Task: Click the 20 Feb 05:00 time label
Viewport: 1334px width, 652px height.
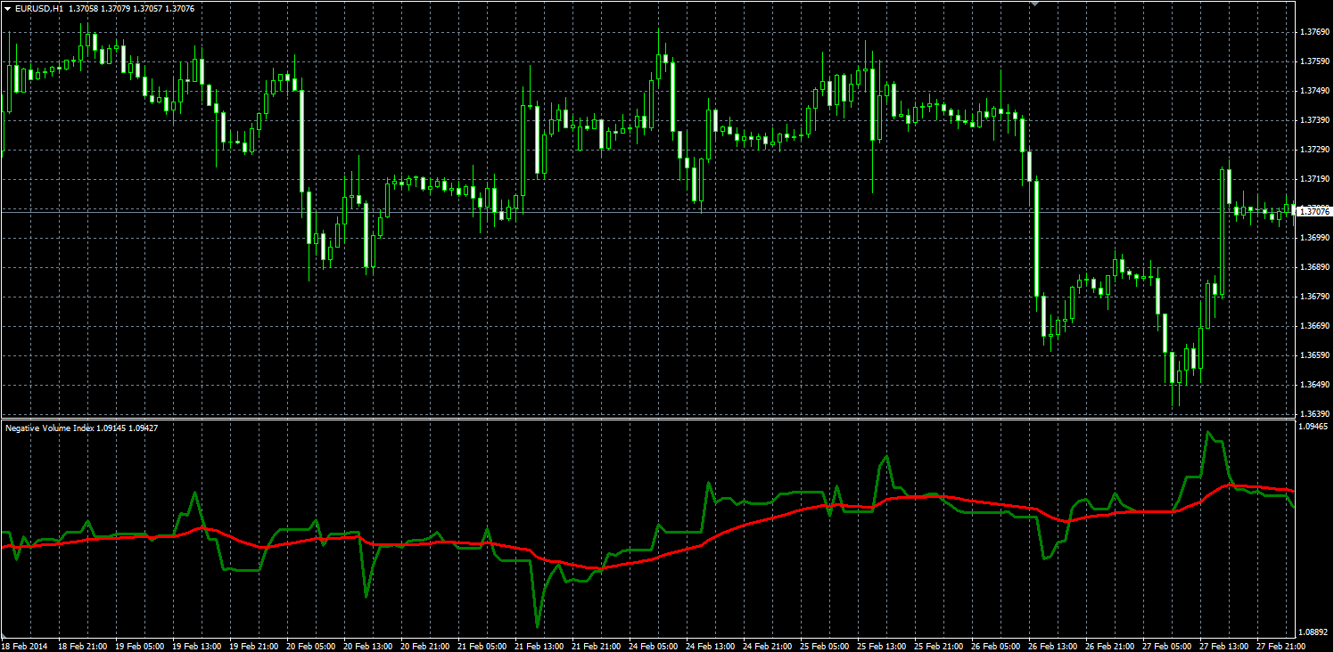Action: coord(311,646)
